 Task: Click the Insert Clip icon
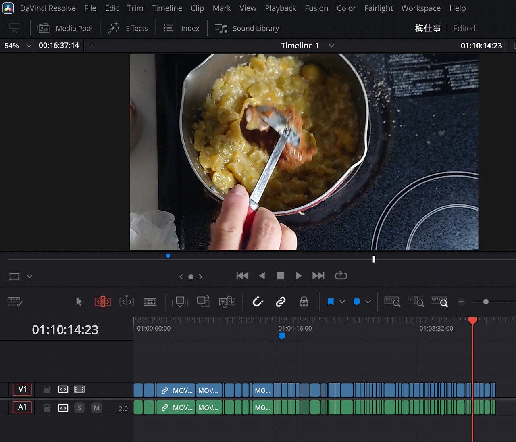[180, 302]
